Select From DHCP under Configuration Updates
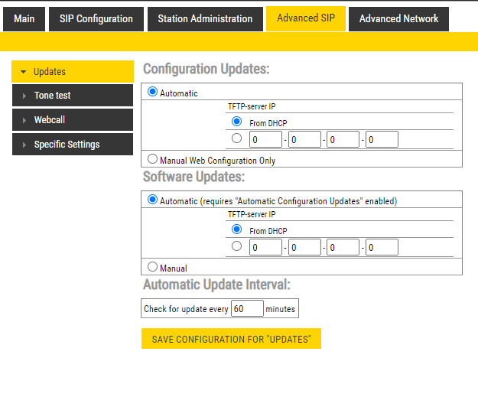Image resolution: width=478 pixels, height=410 pixels. tap(236, 122)
